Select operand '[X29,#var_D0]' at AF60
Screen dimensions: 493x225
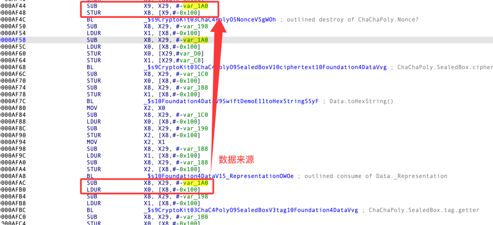click(x=173, y=53)
